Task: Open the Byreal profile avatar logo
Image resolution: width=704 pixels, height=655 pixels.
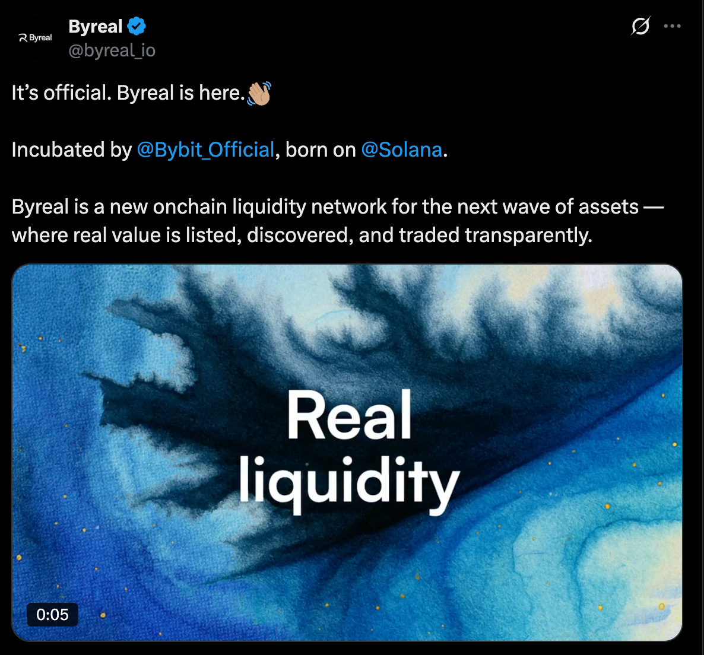Action: coord(35,38)
